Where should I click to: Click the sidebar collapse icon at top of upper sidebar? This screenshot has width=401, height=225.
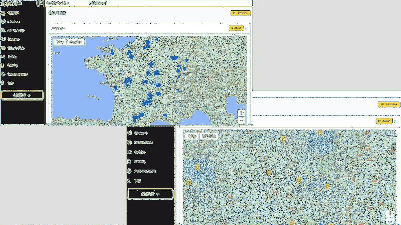[41, 3]
